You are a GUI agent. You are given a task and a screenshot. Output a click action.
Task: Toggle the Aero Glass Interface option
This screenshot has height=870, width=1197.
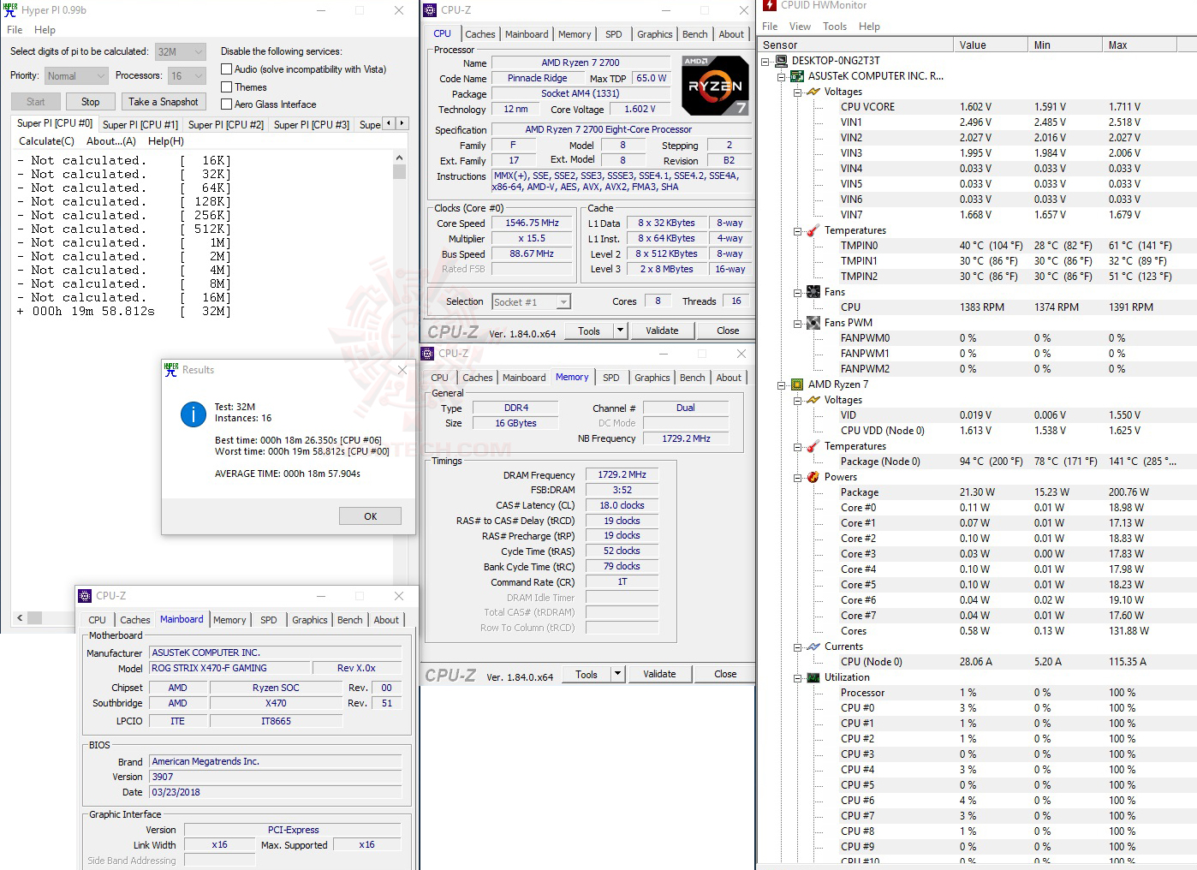(226, 104)
